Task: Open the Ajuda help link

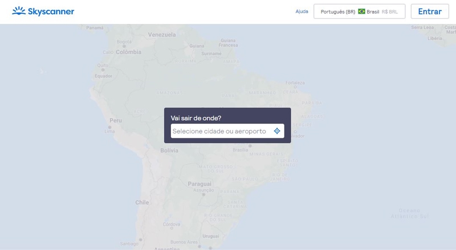Action: 302,11
